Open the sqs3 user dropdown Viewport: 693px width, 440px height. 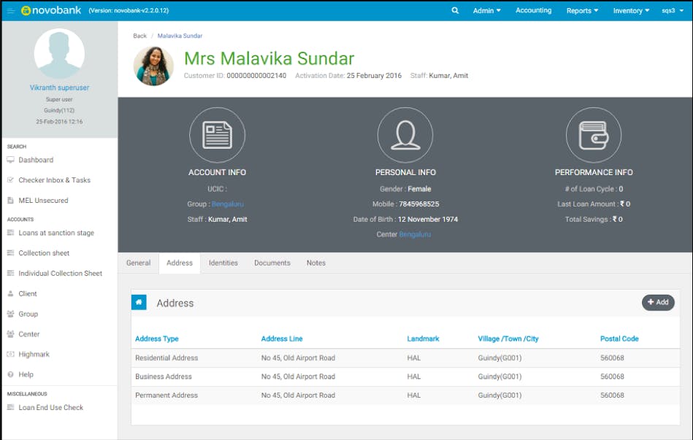click(673, 11)
